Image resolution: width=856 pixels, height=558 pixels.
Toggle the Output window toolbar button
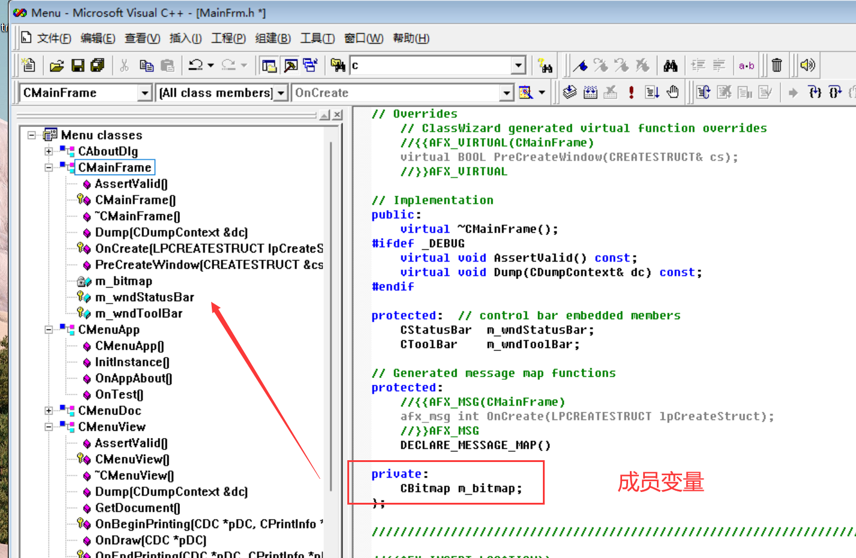[x=290, y=65]
